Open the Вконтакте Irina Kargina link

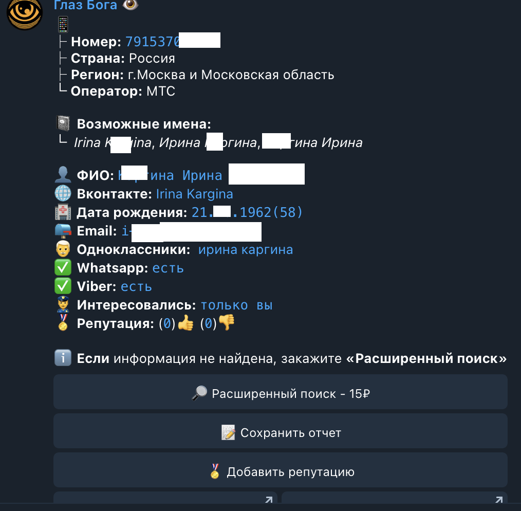[x=194, y=194]
